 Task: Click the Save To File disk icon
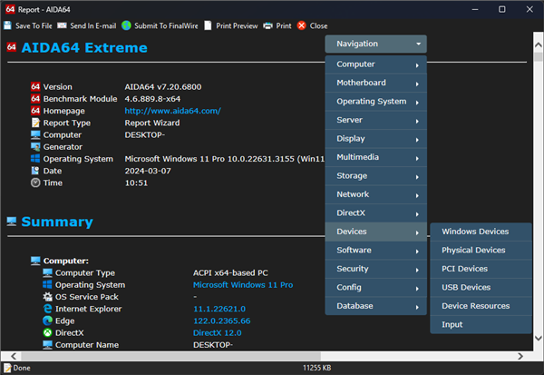click(x=8, y=25)
